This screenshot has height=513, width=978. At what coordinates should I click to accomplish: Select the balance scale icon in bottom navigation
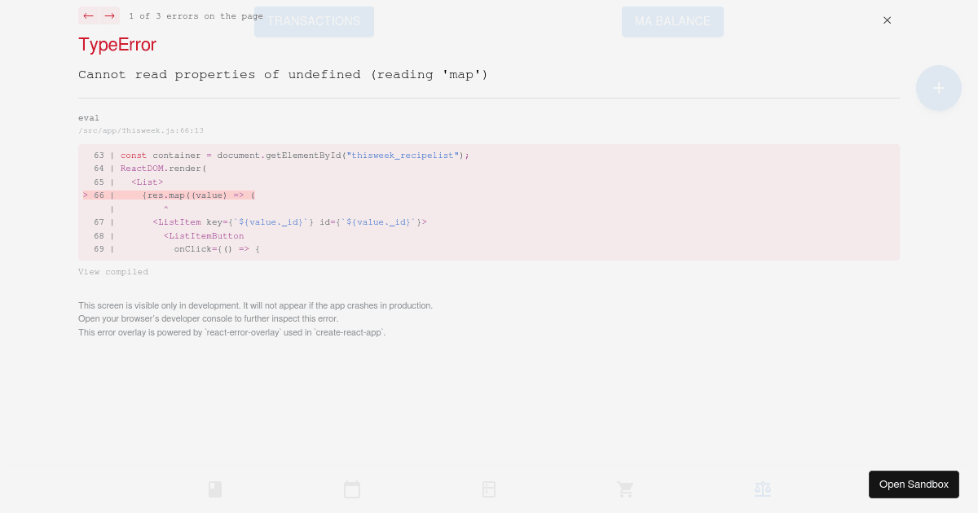(763, 489)
